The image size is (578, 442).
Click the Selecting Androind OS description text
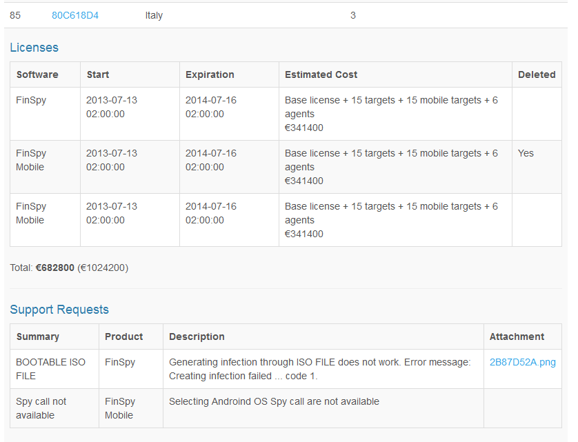tap(274, 401)
